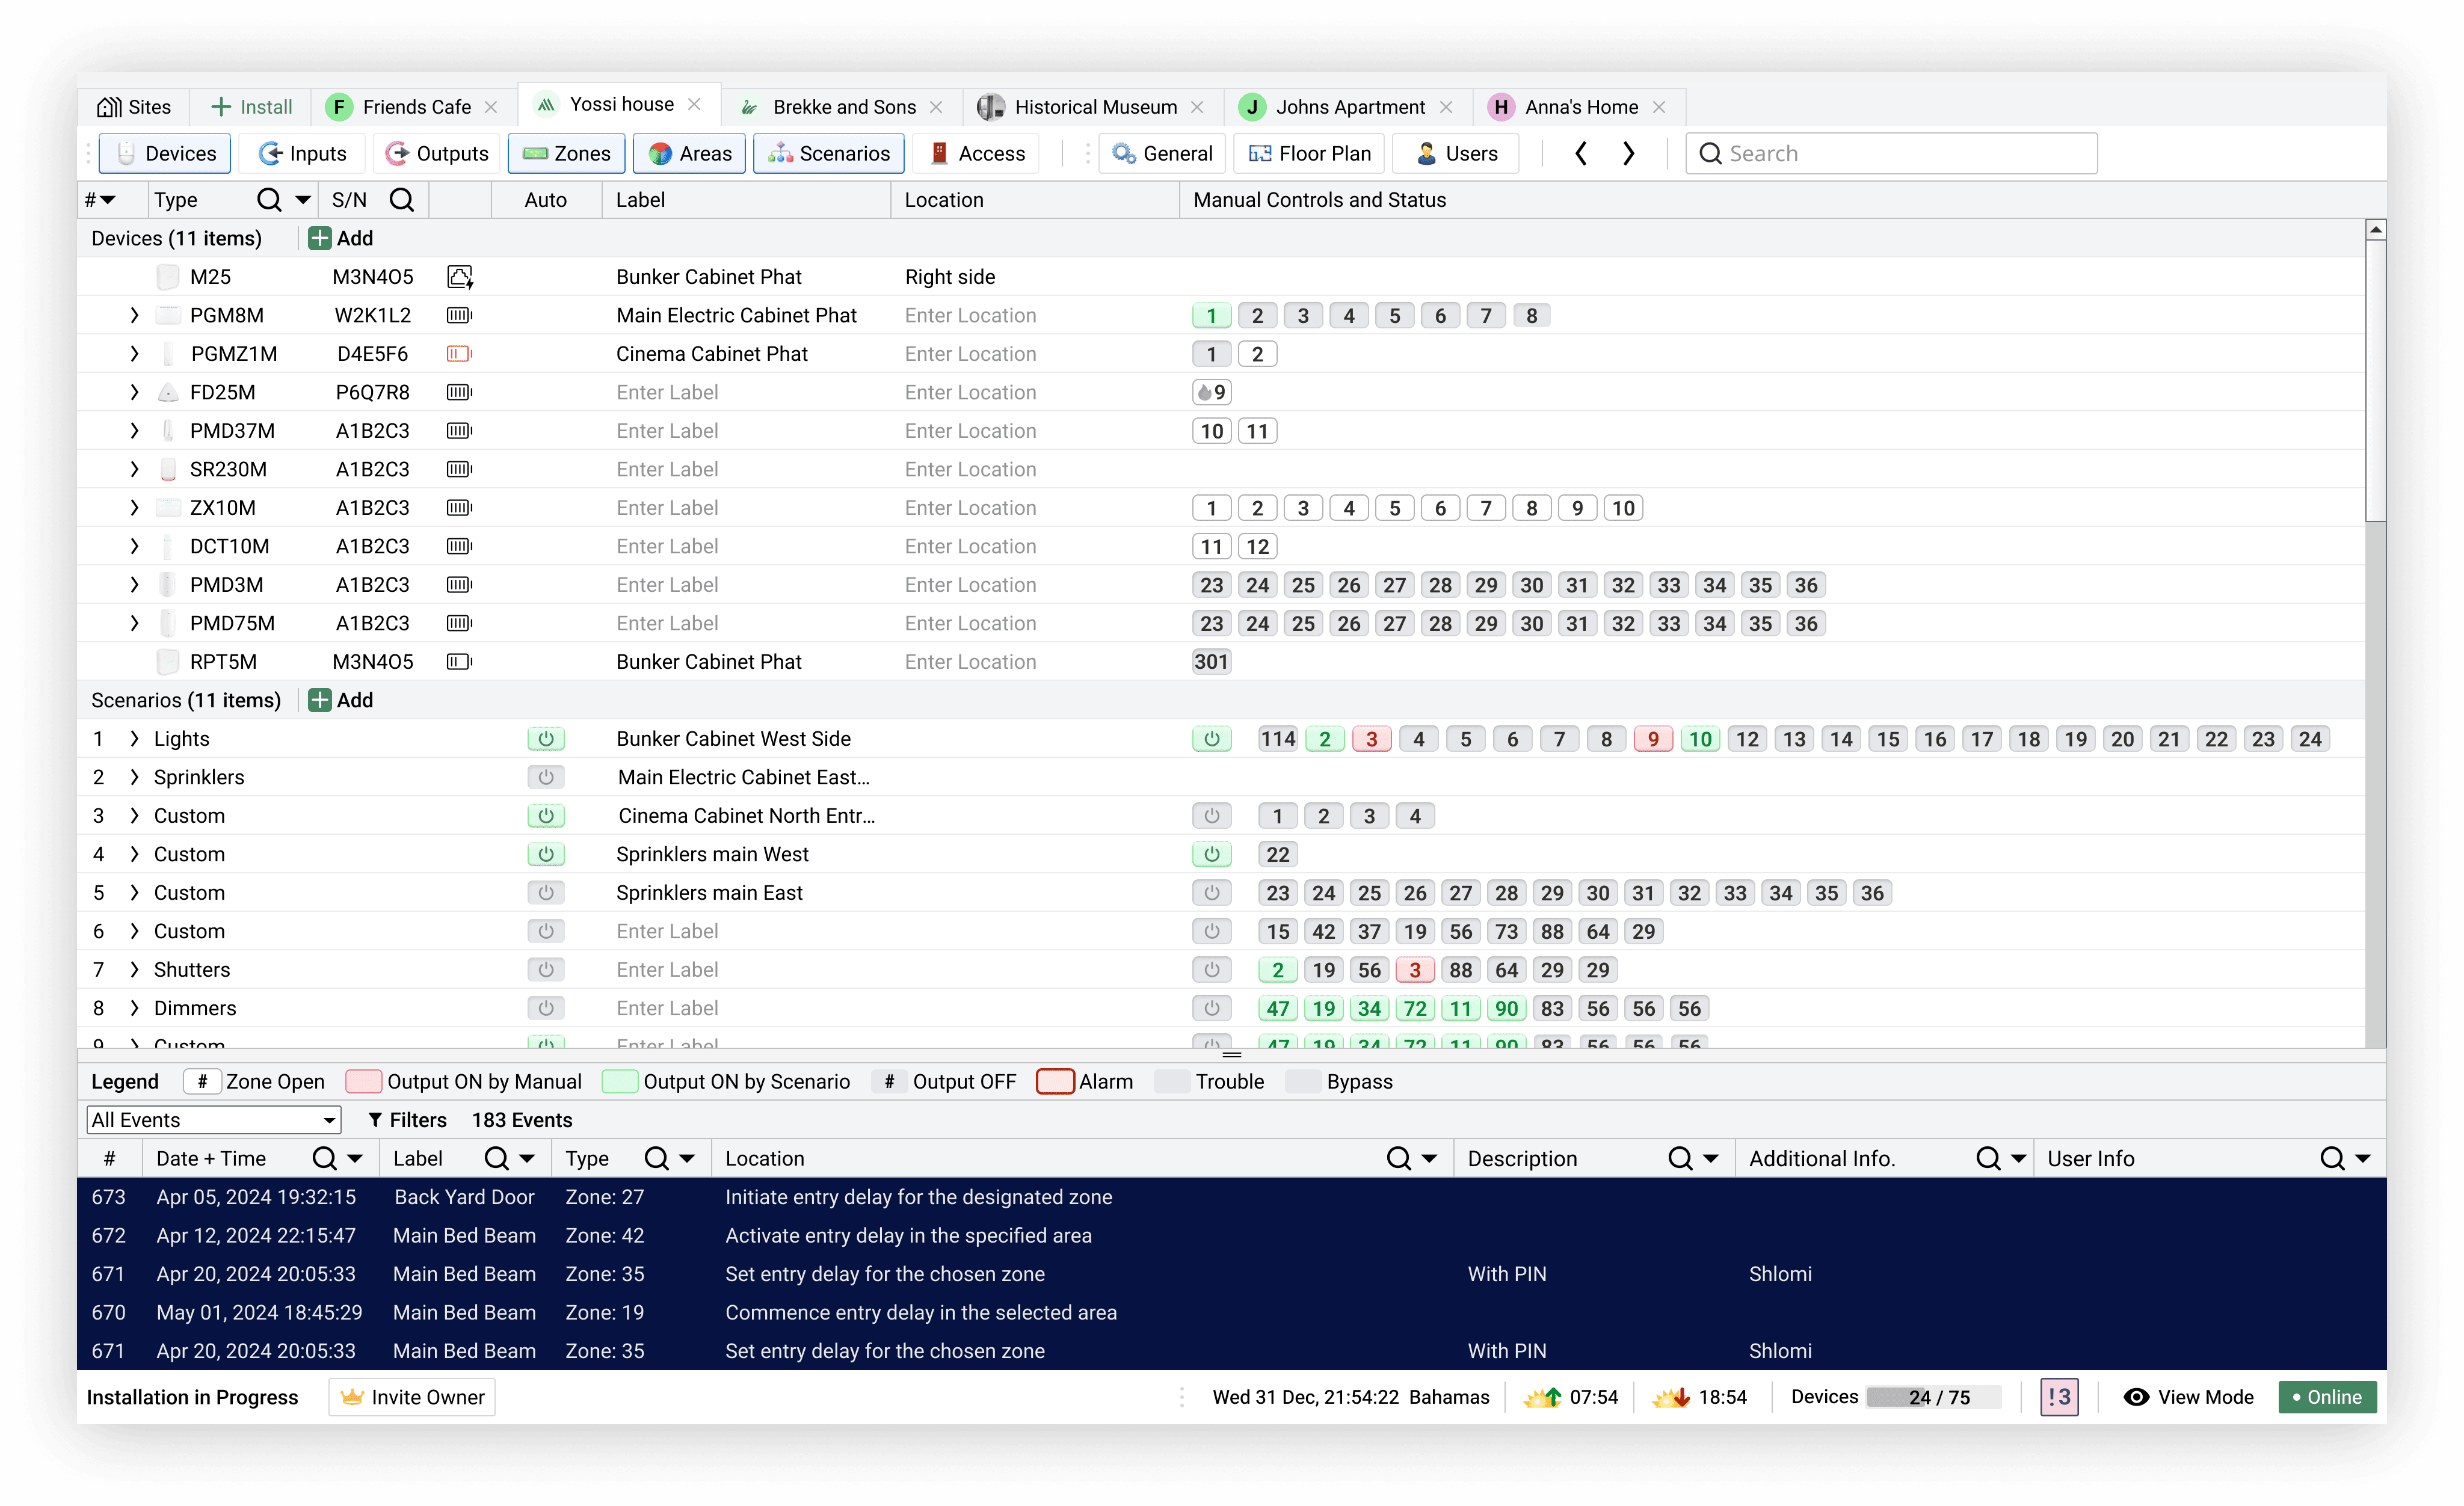This screenshot has height=1506, width=2464.
Task: Click the sunrise time icon
Action: tap(1542, 1397)
